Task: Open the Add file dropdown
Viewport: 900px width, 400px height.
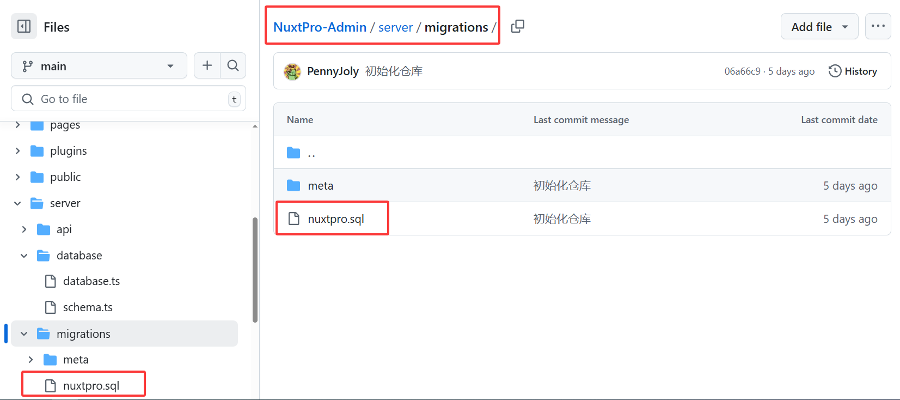Action: click(819, 27)
